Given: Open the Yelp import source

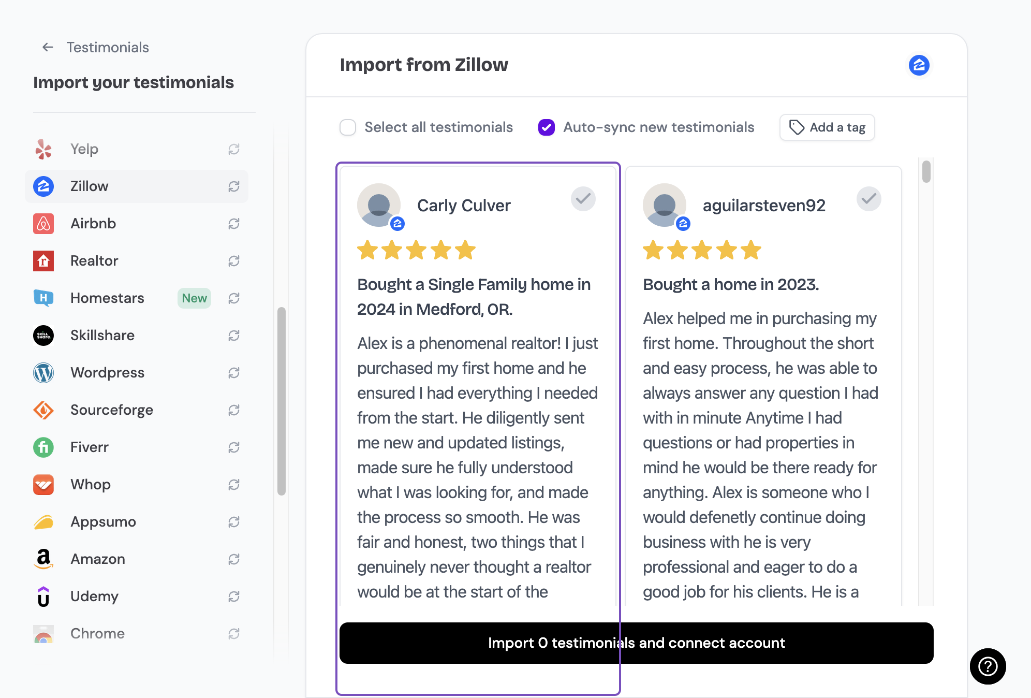Looking at the screenshot, I should click(137, 149).
